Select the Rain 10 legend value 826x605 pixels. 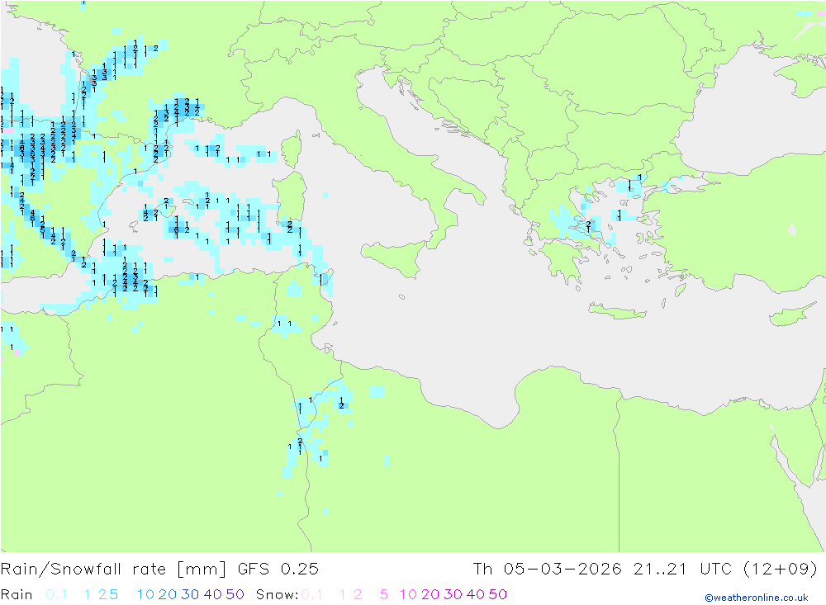[145, 594]
